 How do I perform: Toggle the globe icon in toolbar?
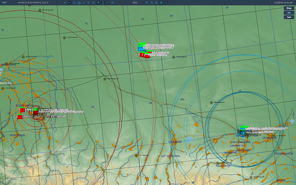coord(161,3)
